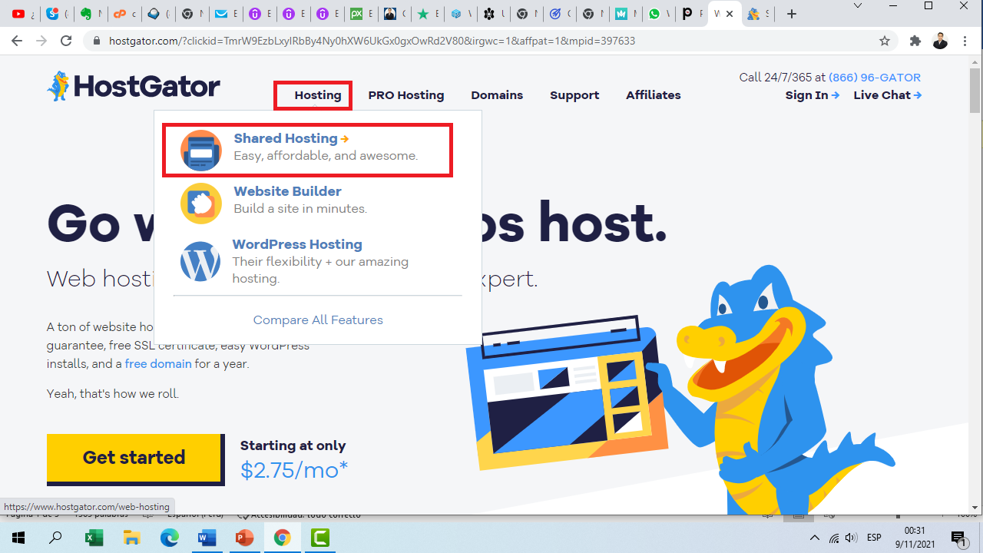The image size is (983, 553).
Task: Open Chrome's three-dot menu
Action: (965, 41)
